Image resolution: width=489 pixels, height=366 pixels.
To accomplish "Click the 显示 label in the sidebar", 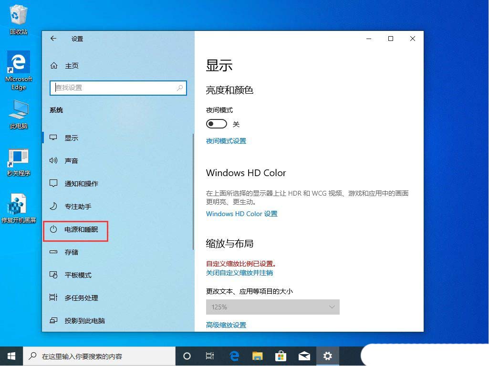I will [72, 138].
